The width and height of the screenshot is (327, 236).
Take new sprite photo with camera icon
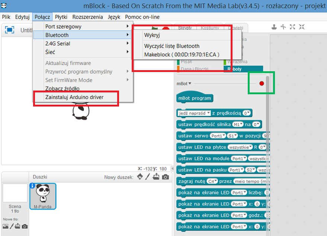[166, 177]
